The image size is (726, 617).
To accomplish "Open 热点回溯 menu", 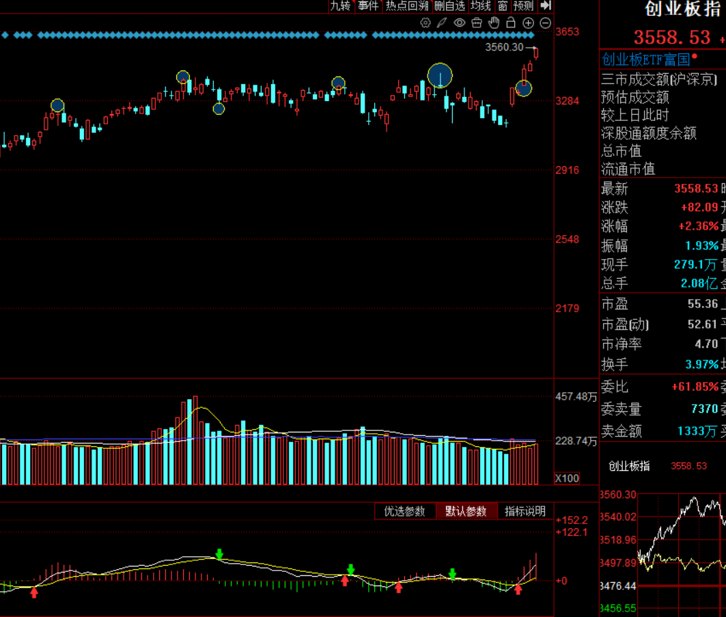I will point(407,6).
